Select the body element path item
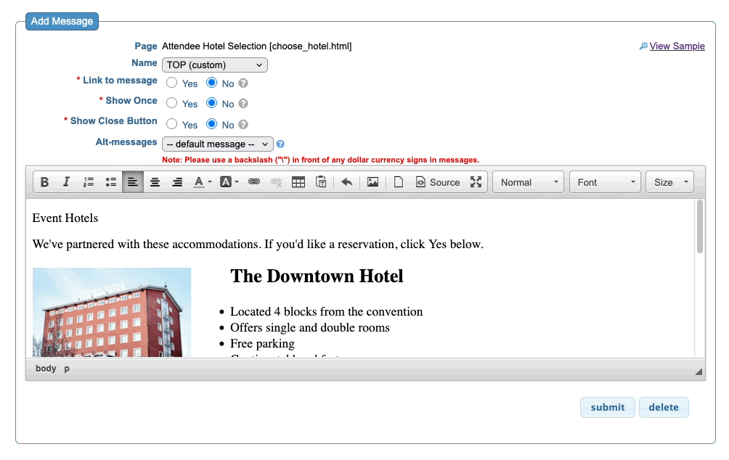The image size is (729, 460). pyautogui.click(x=46, y=369)
